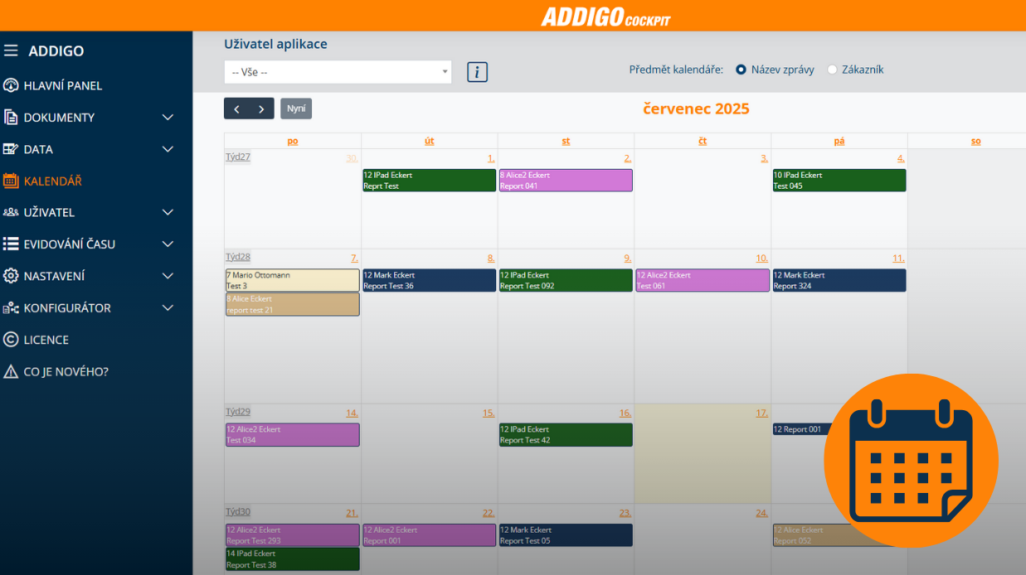
Task: Open week link Týd30
Action: 238,512
